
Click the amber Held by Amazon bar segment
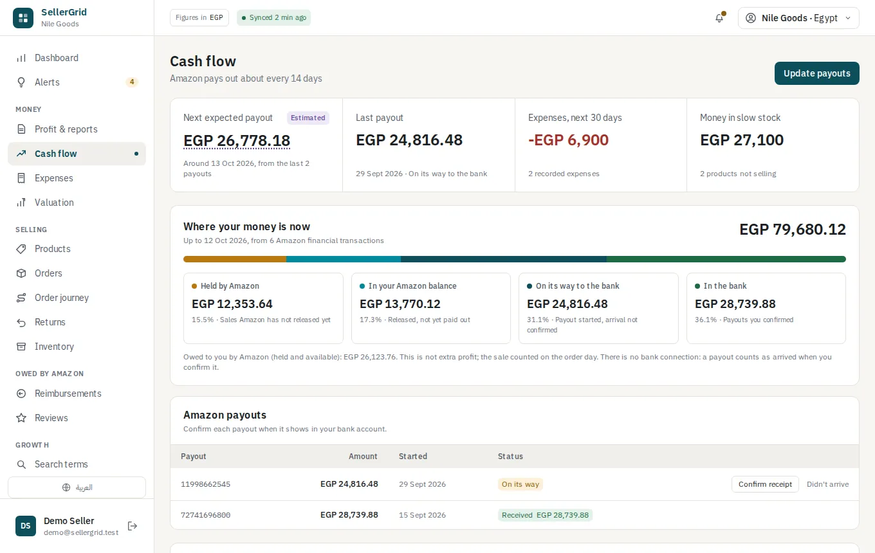pyautogui.click(x=235, y=259)
